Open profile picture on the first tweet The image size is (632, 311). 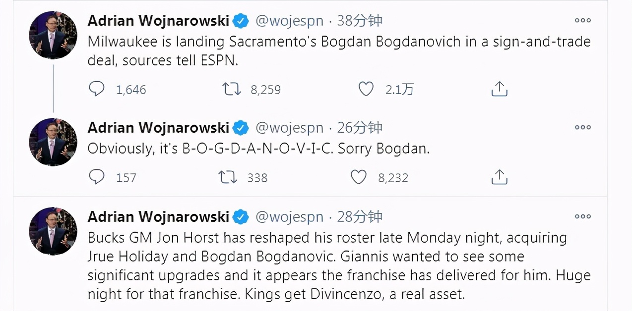tap(54, 35)
